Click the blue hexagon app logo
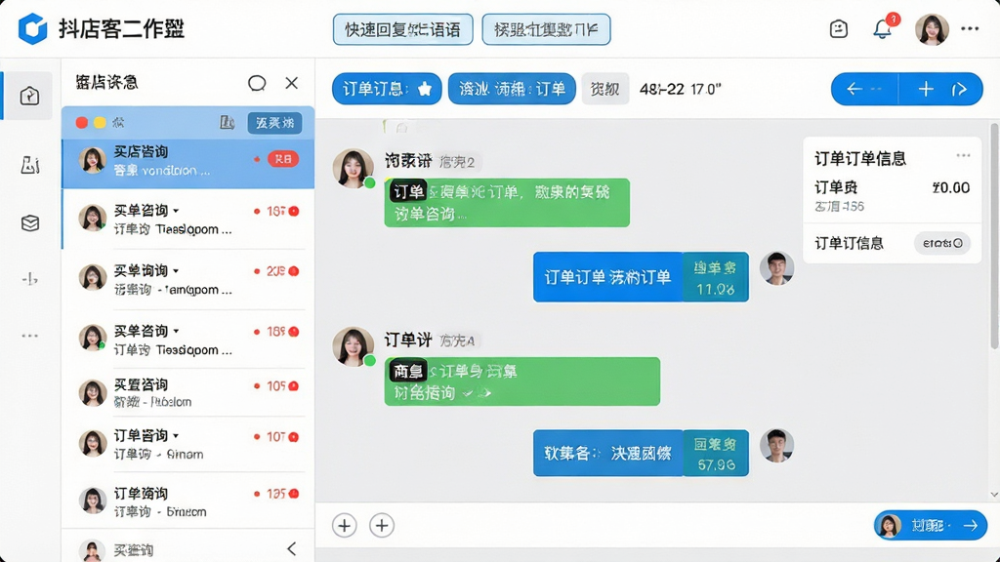The width and height of the screenshot is (1000, 562). [32, 28]
